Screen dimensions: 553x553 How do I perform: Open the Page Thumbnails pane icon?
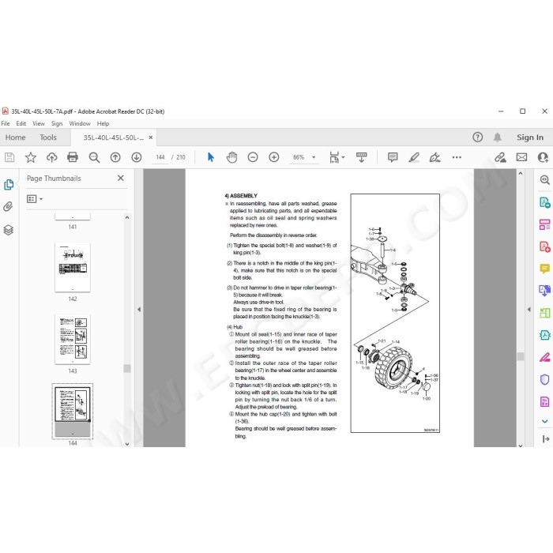9,184
